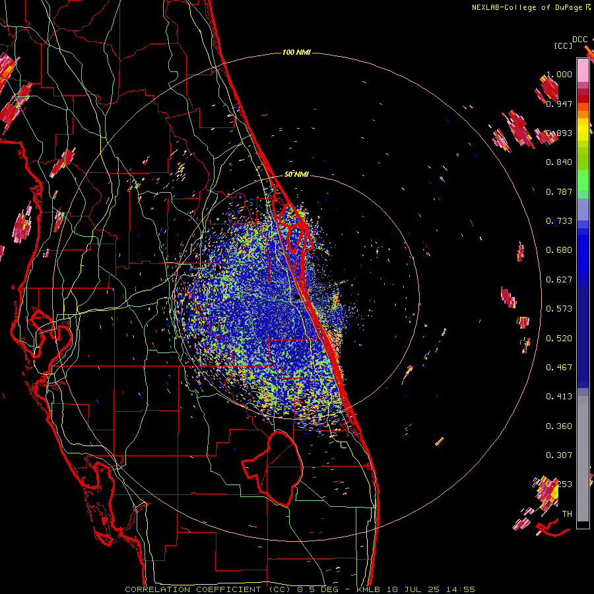Select the 0.307 legend value
The width and height of the screenshot is (594, 594).
559,455
